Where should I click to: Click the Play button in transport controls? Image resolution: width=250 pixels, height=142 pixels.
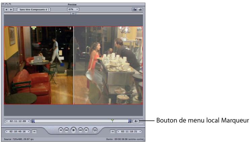pyautogui.click(x=73, y=129)
